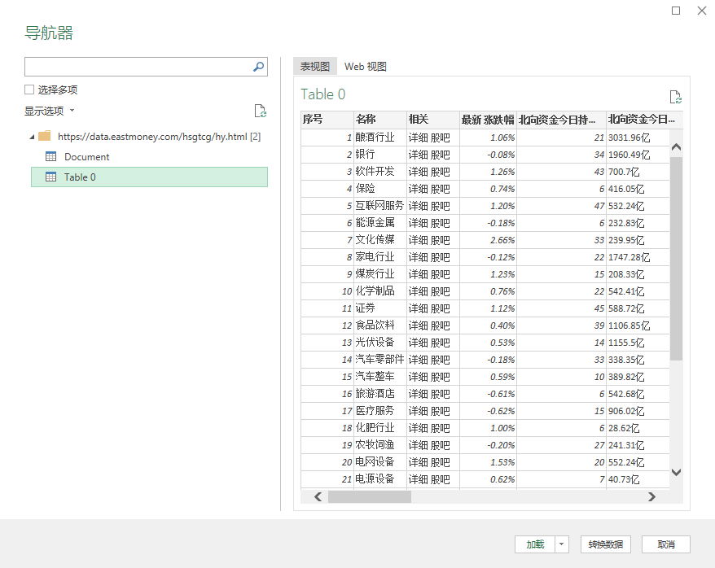The image size is (715, 568).
Task: Open the 股吧 link for 酿酒行业
Action: click(x=442, y=137)
